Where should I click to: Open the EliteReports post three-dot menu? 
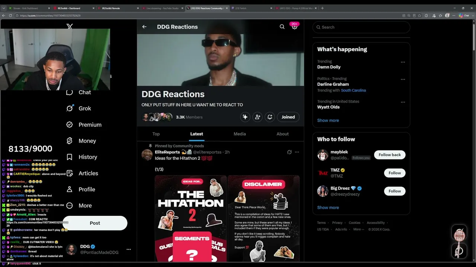pos(297,152)
